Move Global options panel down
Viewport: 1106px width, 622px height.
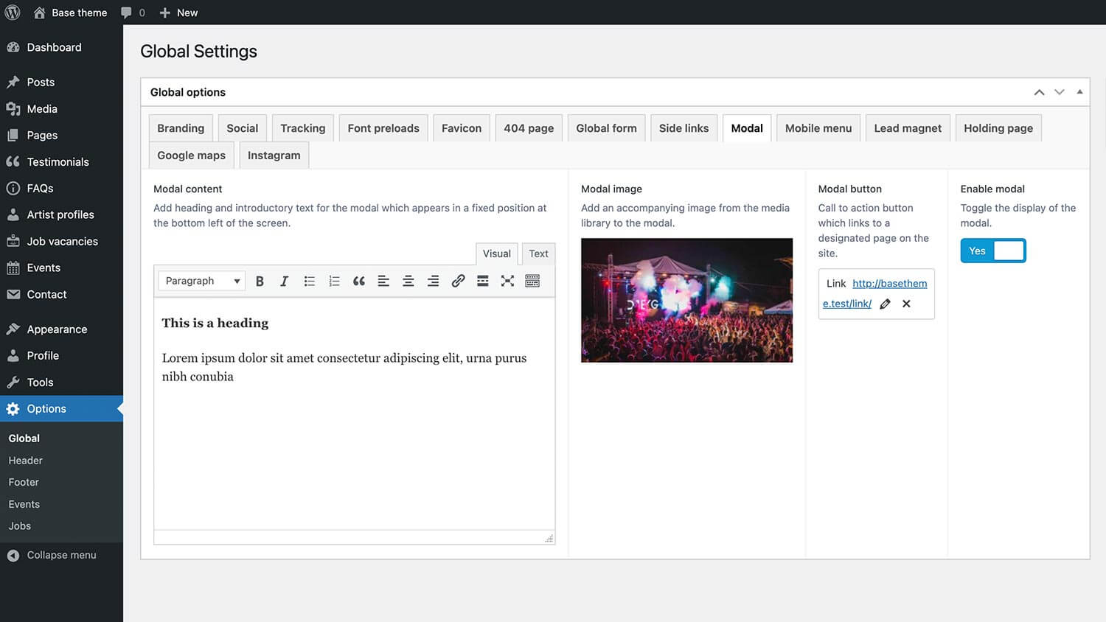pyautogui.click(x=1060, y=92)
